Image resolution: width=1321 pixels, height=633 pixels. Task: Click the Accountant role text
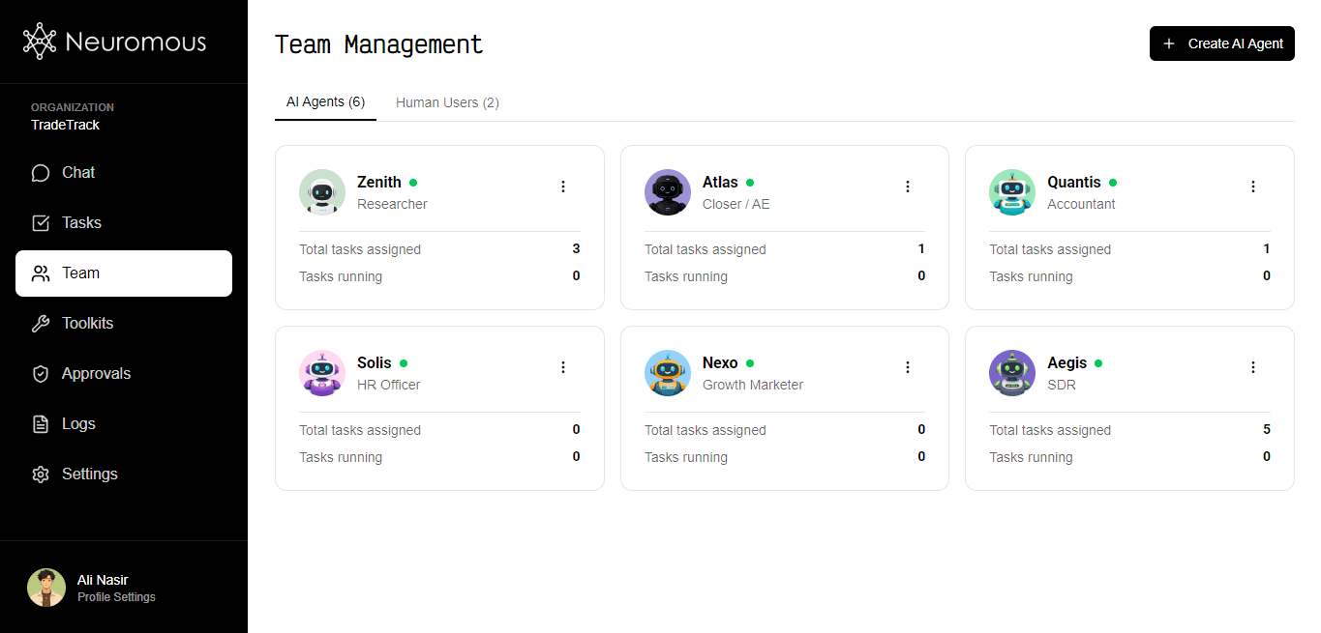coord(1081,204)
